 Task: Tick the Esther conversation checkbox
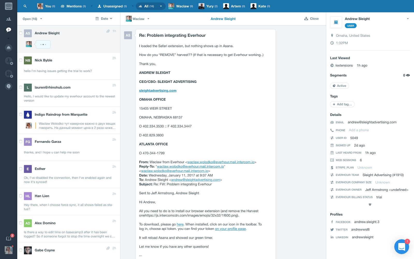click(21, 169)
